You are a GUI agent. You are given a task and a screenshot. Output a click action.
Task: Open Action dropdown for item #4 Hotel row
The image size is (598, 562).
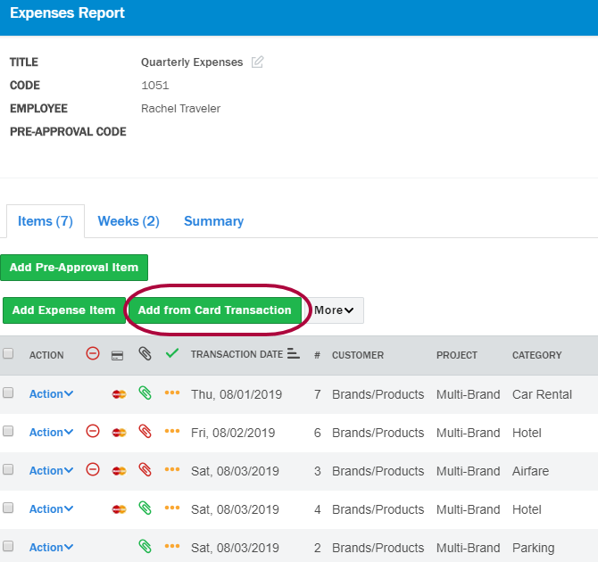point(51,509)
